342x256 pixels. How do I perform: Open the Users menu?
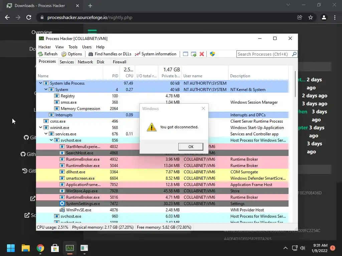tap(87, 47)
